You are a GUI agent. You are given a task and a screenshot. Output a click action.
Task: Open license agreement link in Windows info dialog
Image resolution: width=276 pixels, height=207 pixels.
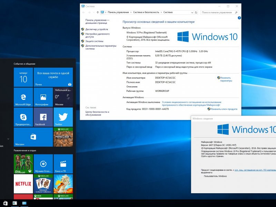tap(255, 170)
